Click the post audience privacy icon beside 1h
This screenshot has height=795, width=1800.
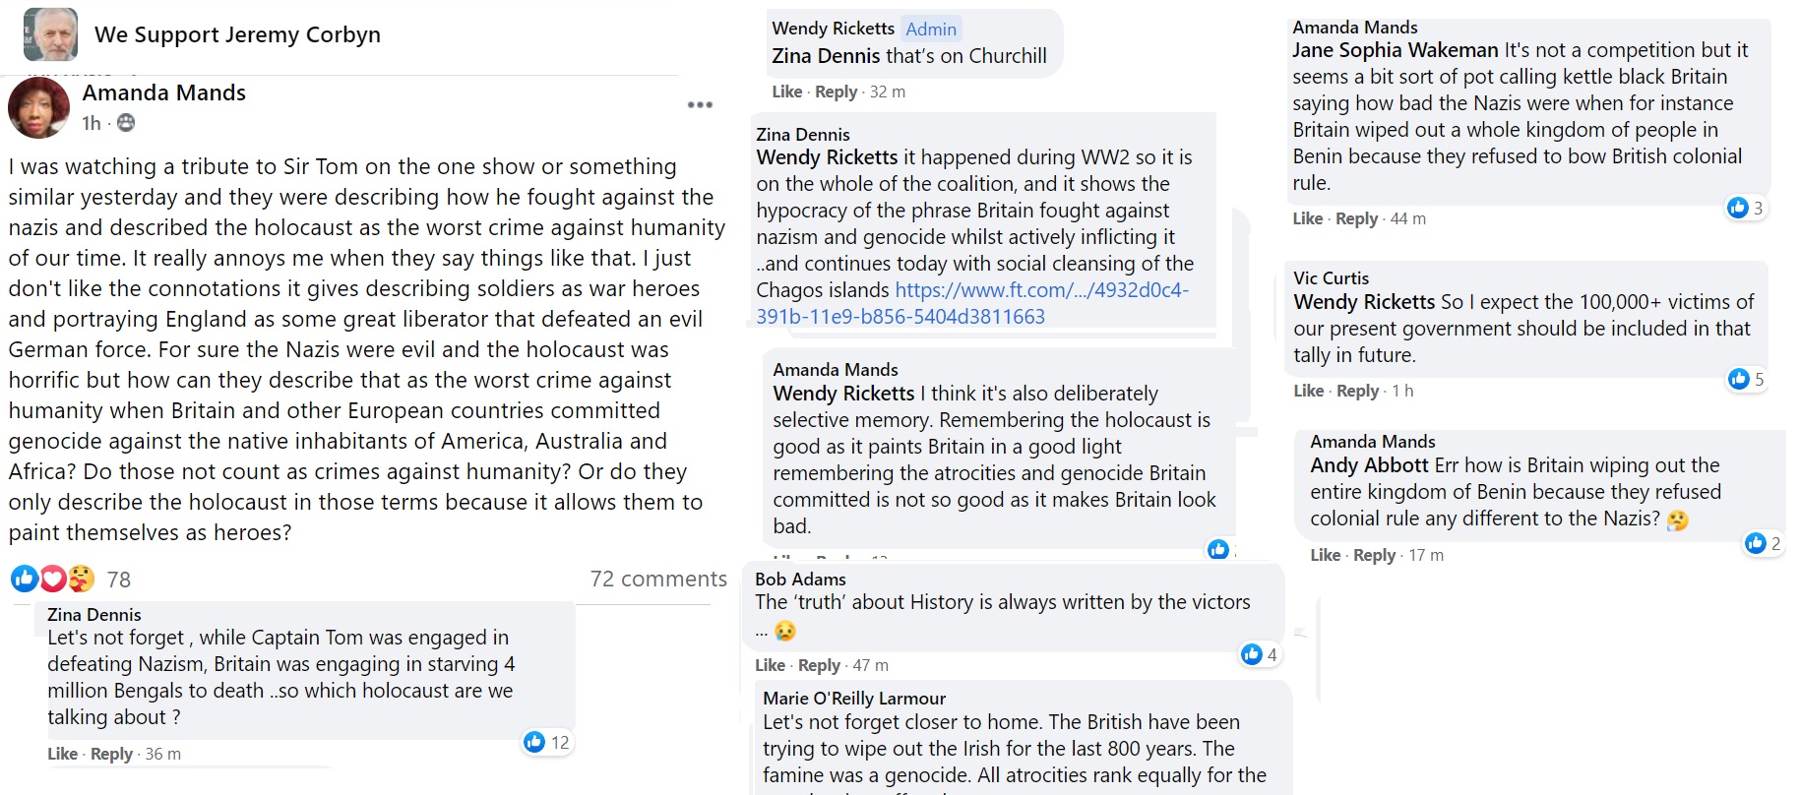(126, 123)
